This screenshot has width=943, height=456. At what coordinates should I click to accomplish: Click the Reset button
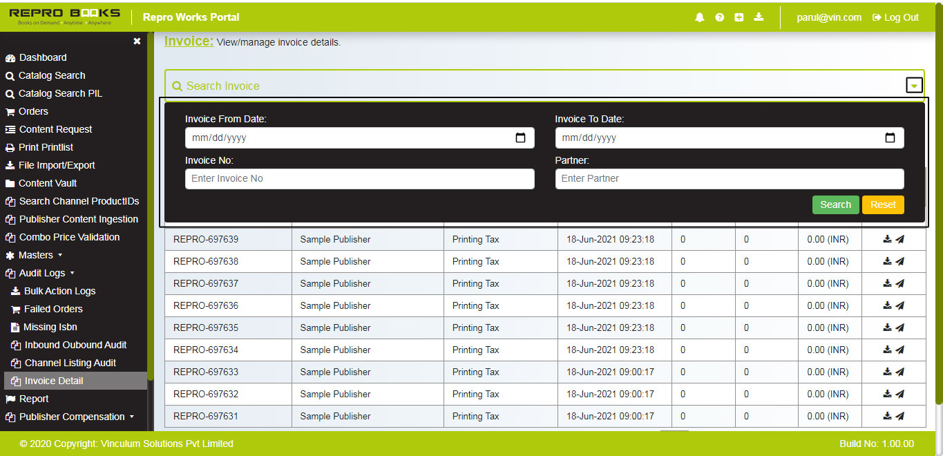[883, 205]
